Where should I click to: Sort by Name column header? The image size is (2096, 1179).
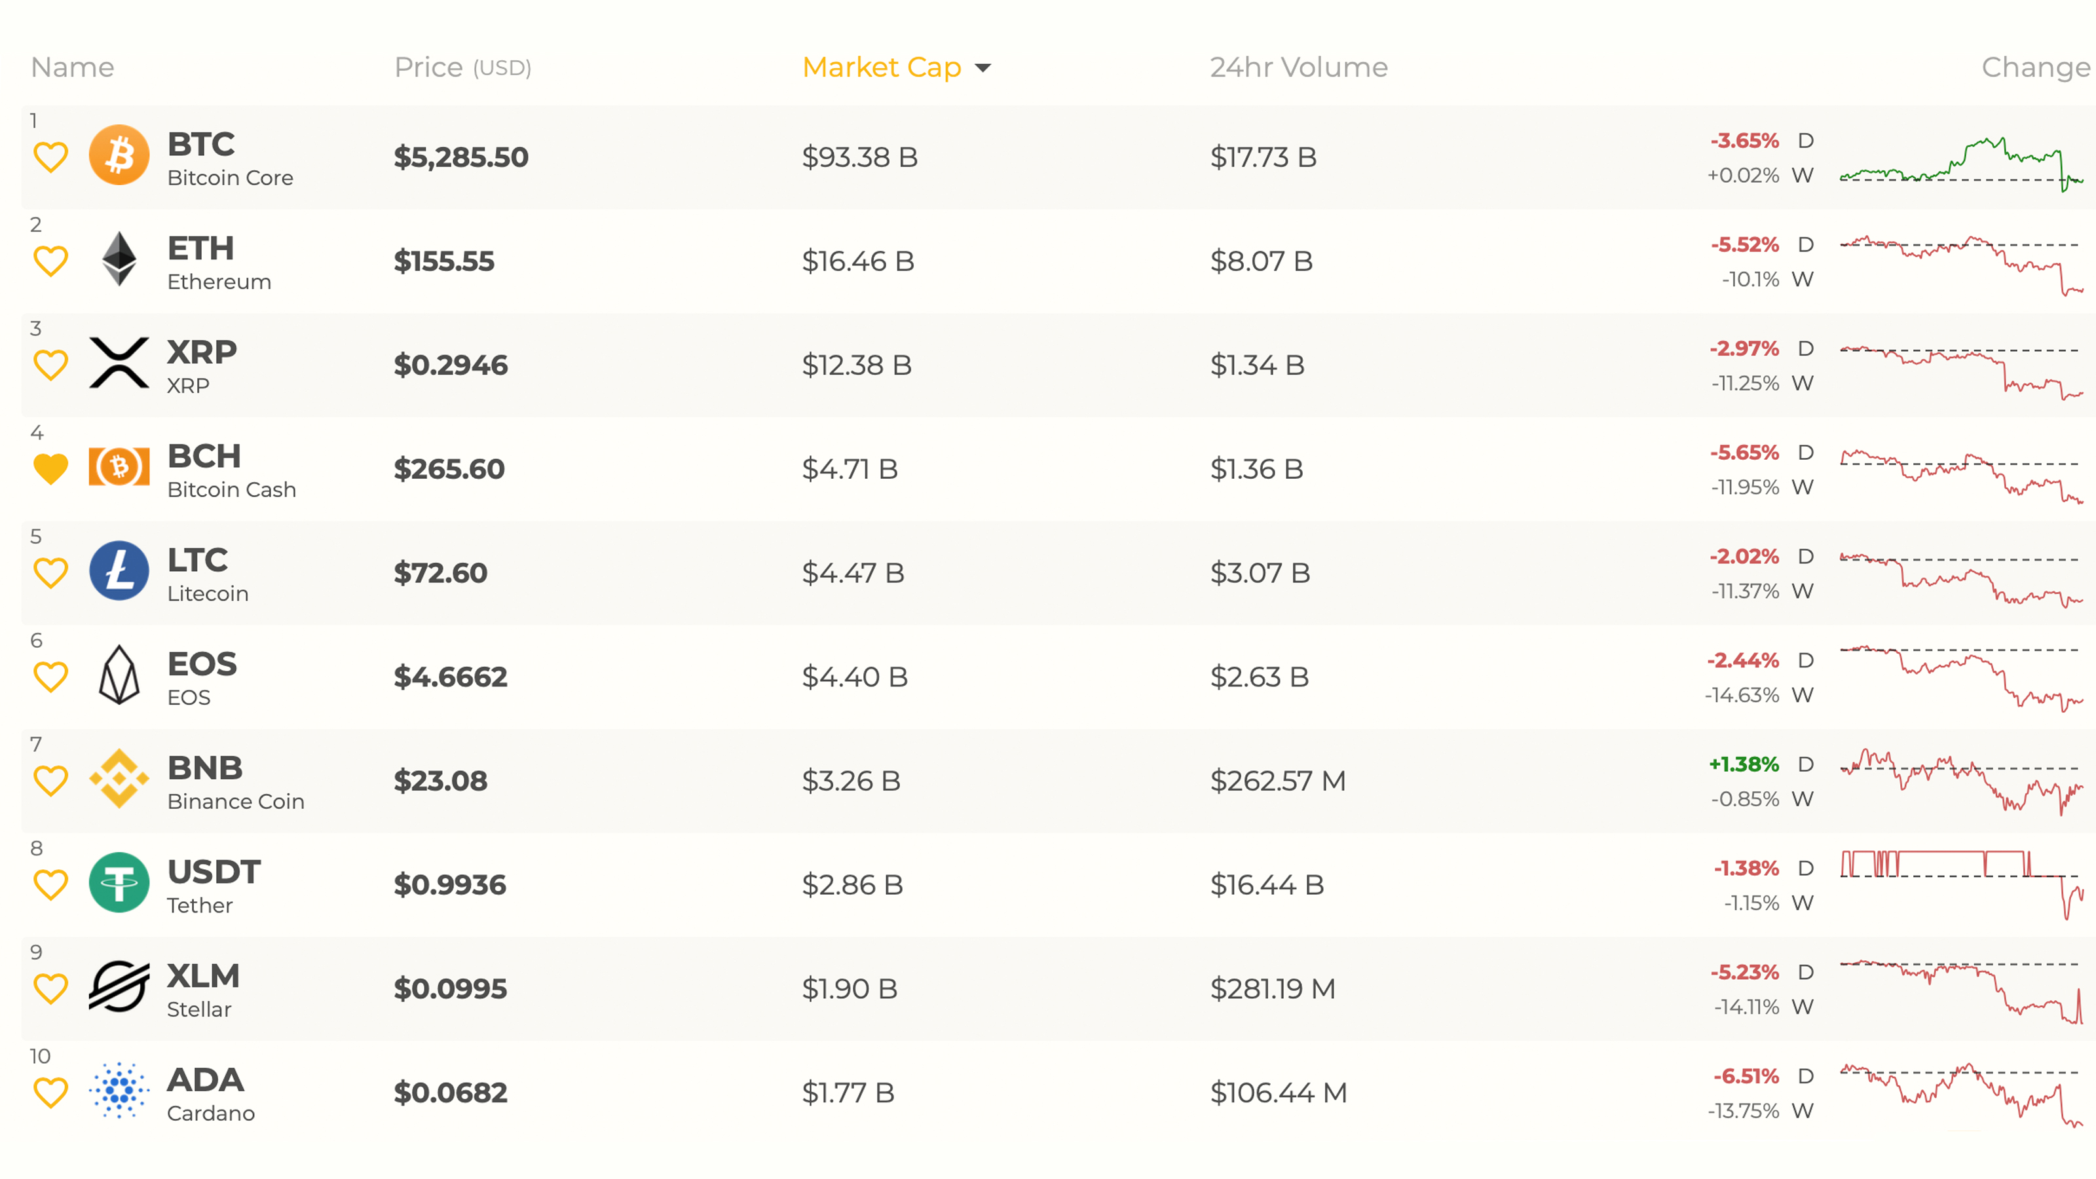(73, 67)
